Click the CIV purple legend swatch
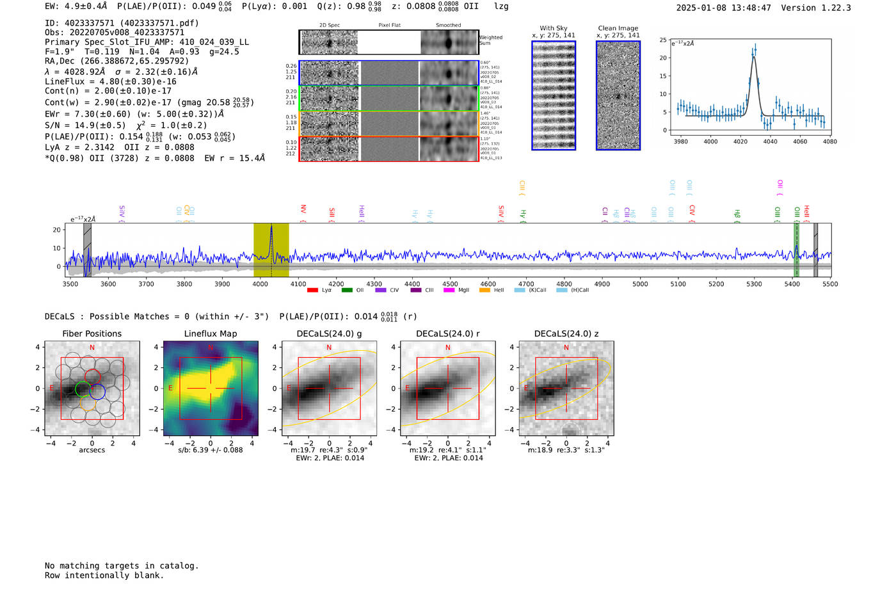The height and width of the screenshot is (610, 896). 381,291
